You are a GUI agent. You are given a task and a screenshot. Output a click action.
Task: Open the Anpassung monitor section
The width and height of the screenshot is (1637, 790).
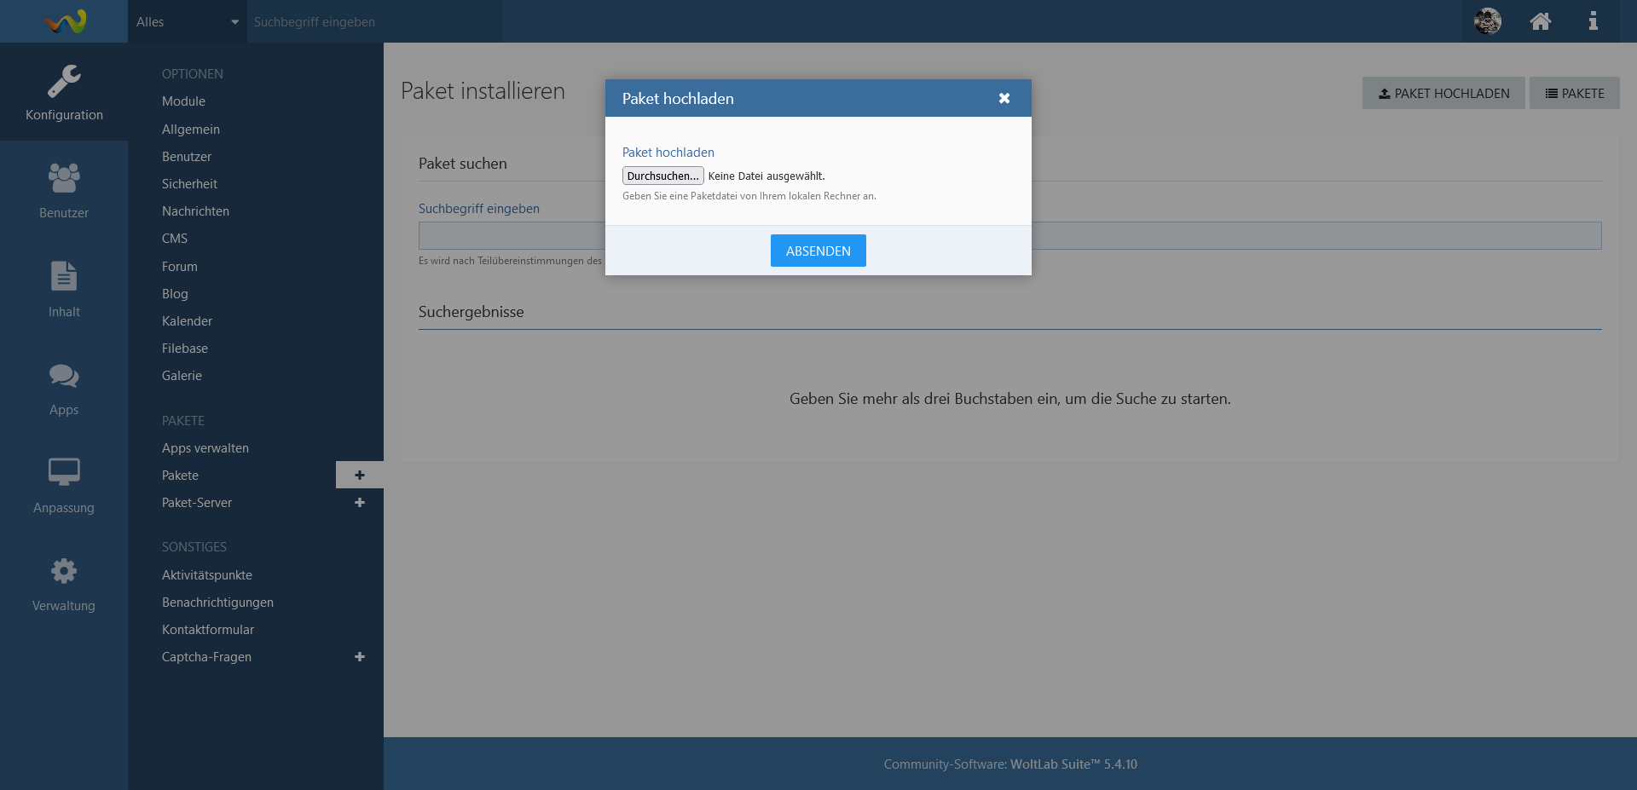[x=64, y=485]
